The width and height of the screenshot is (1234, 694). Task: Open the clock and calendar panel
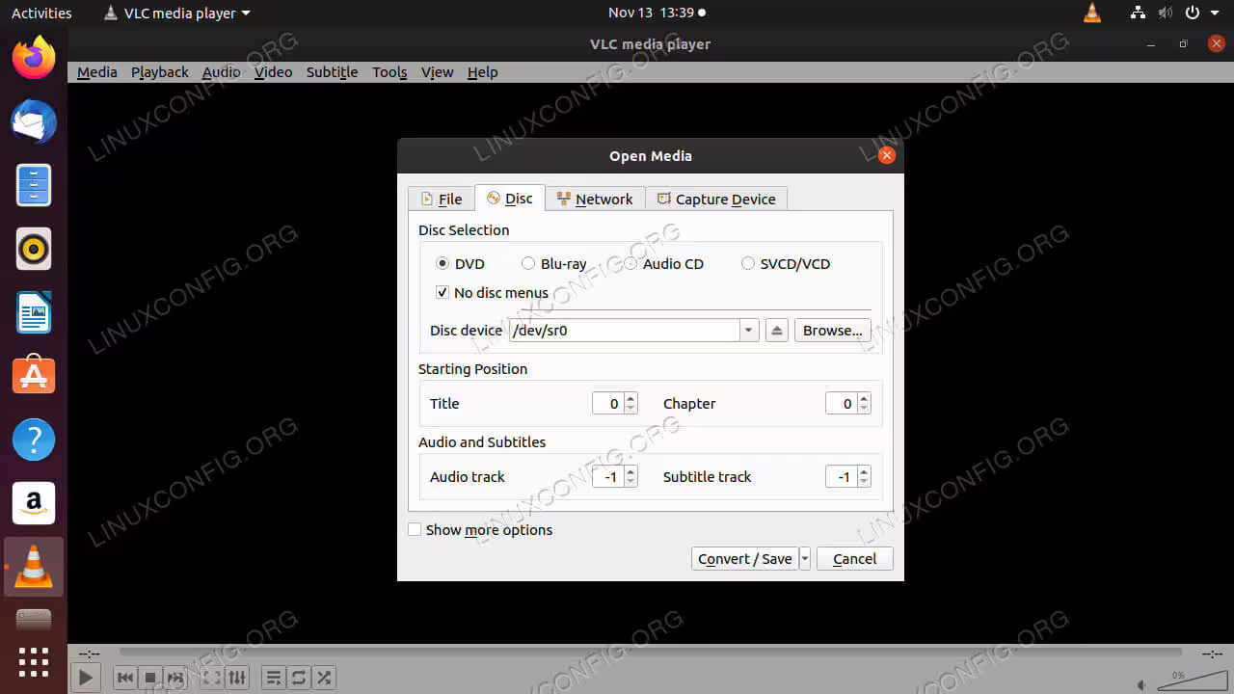tap(657, 13)
